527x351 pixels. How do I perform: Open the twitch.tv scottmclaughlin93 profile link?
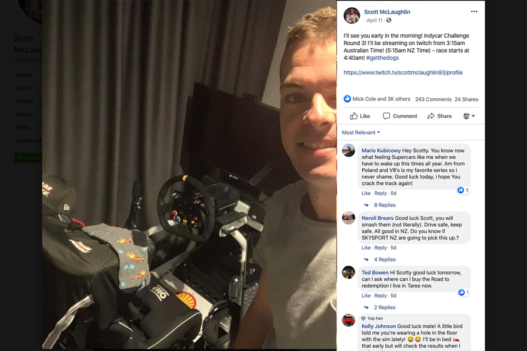[403, 72]
